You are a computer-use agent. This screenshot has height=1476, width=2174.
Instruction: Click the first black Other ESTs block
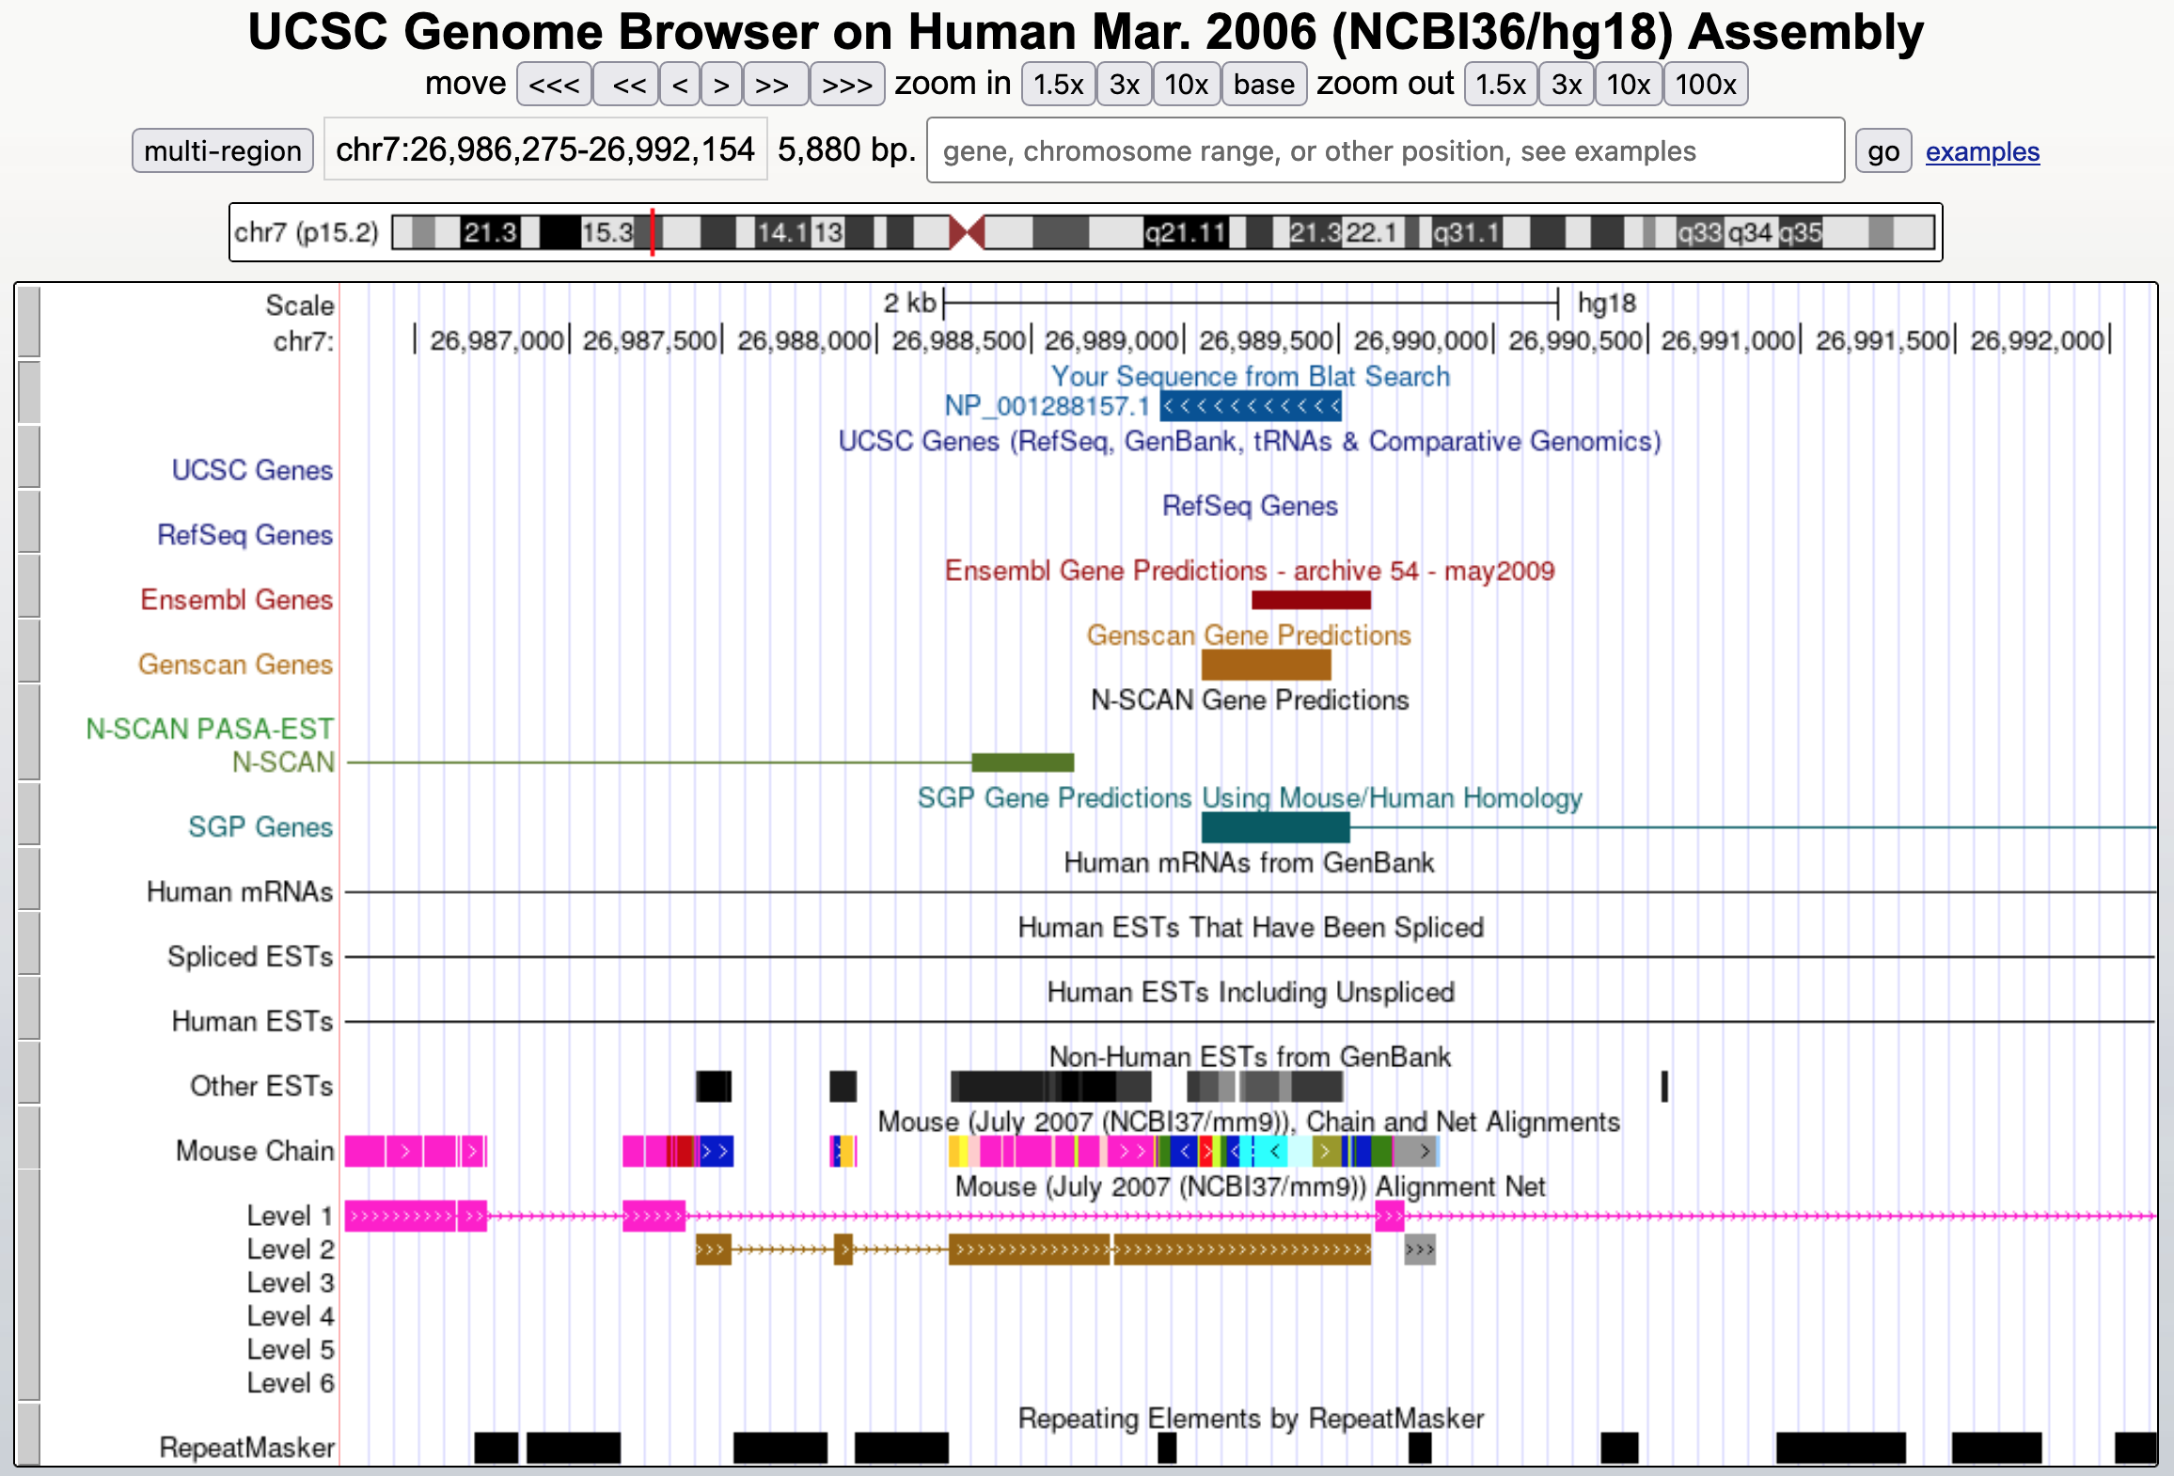714,1087
